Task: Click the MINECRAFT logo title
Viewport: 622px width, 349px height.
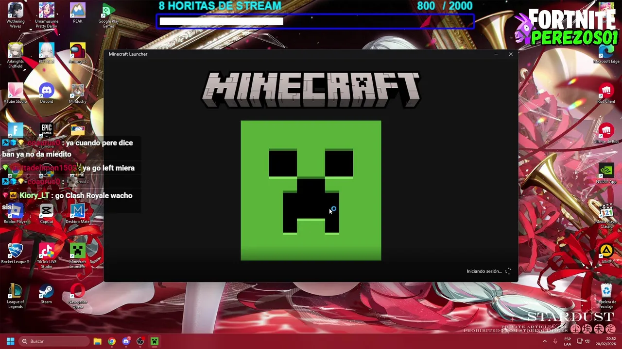Action: coord(311,90)
